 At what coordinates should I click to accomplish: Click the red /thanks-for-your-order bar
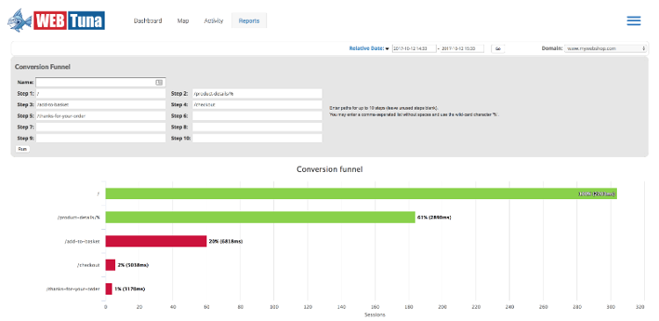click(x=108, y=289)
